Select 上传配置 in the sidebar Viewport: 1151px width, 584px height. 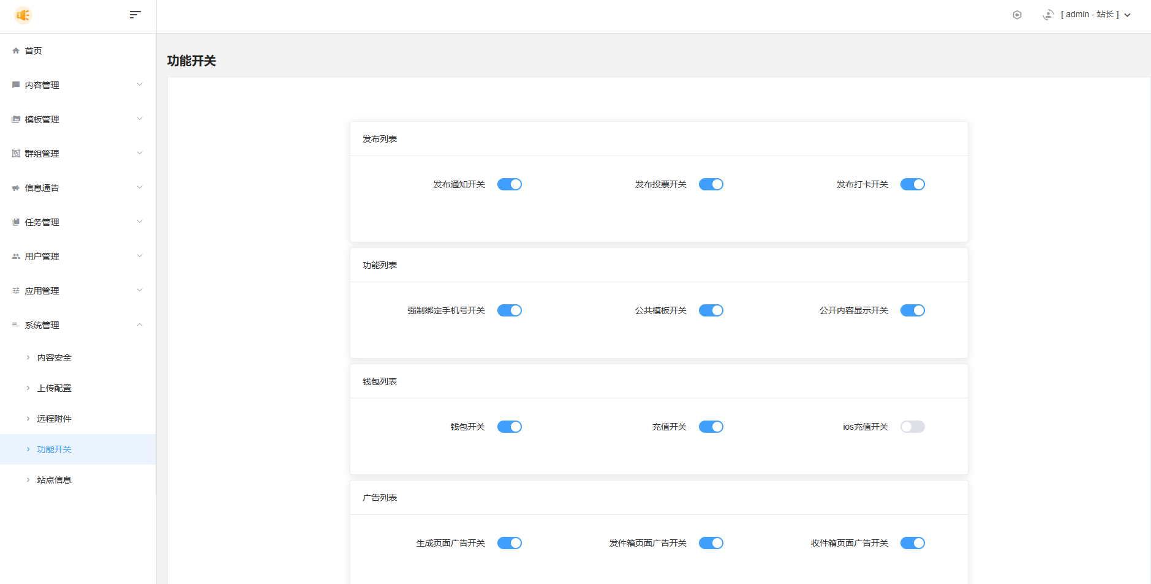[x=54, y=388]
